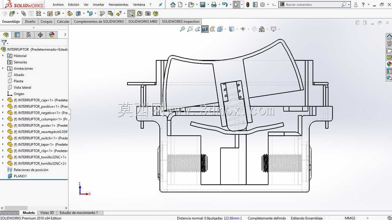The height and width of the screenshot is (220, 392).
Task: Open an existing file
Action: pos(191,5)
